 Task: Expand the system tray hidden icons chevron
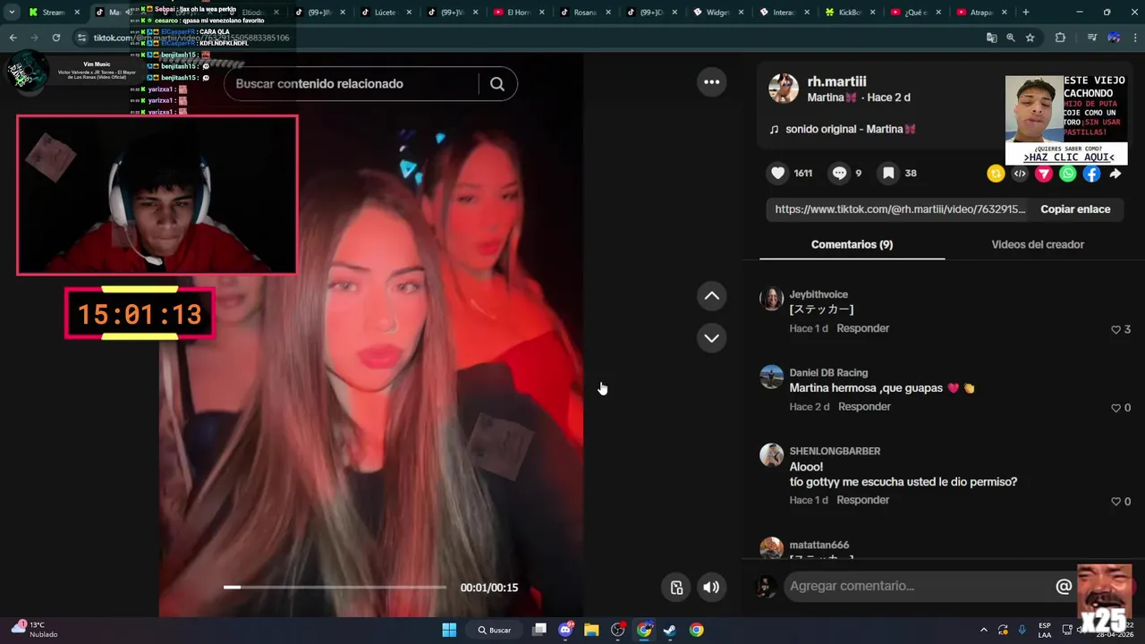(x=984, y=630)
